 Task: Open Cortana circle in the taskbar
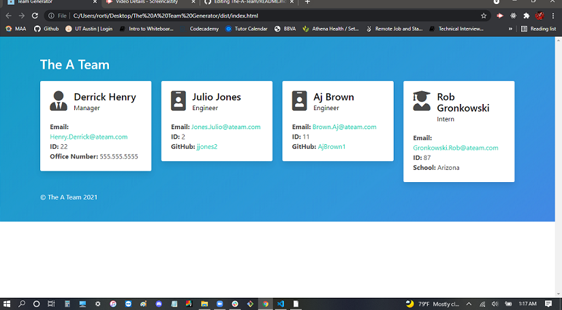tap(36, 304)
